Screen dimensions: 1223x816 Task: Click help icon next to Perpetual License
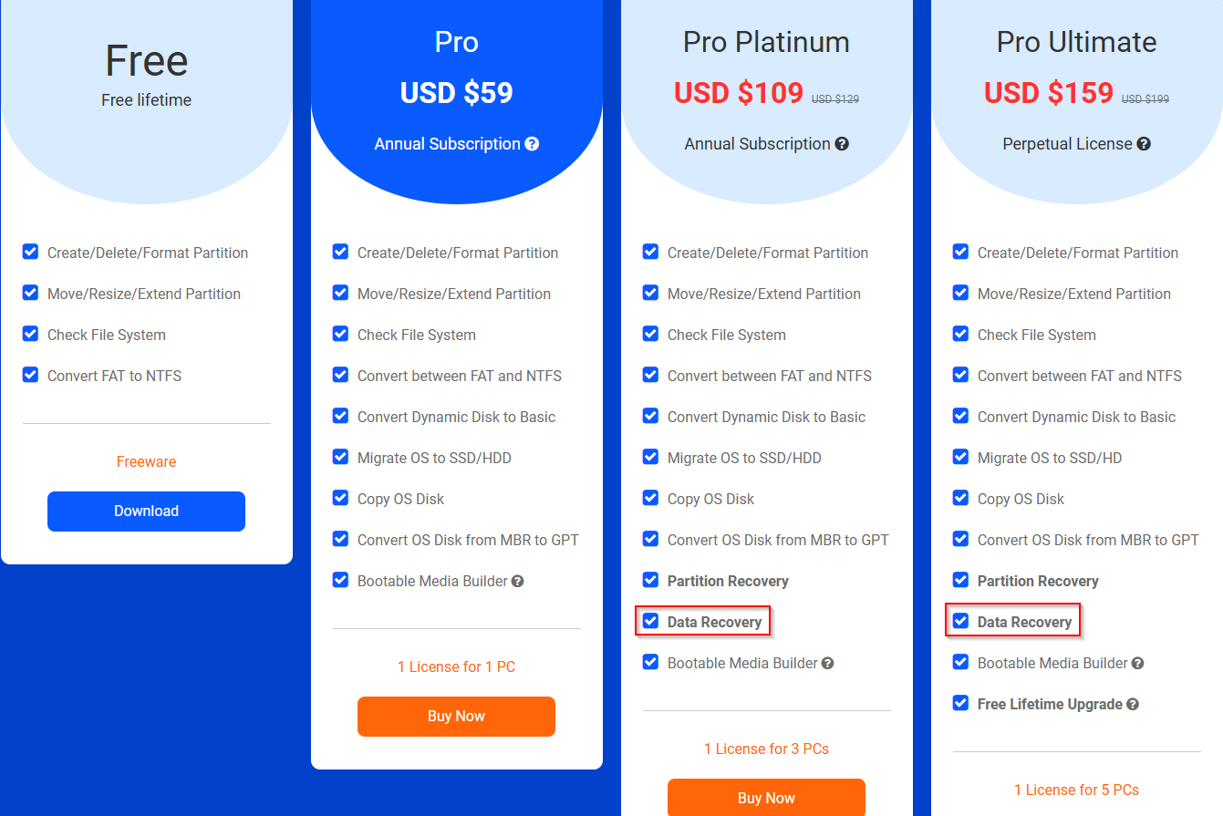tap(1144, 144)
